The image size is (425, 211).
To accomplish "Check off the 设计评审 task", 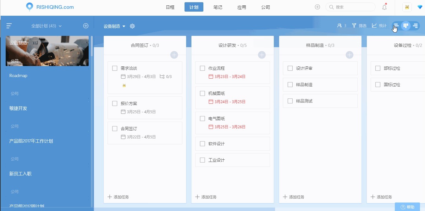I will 290,68.
